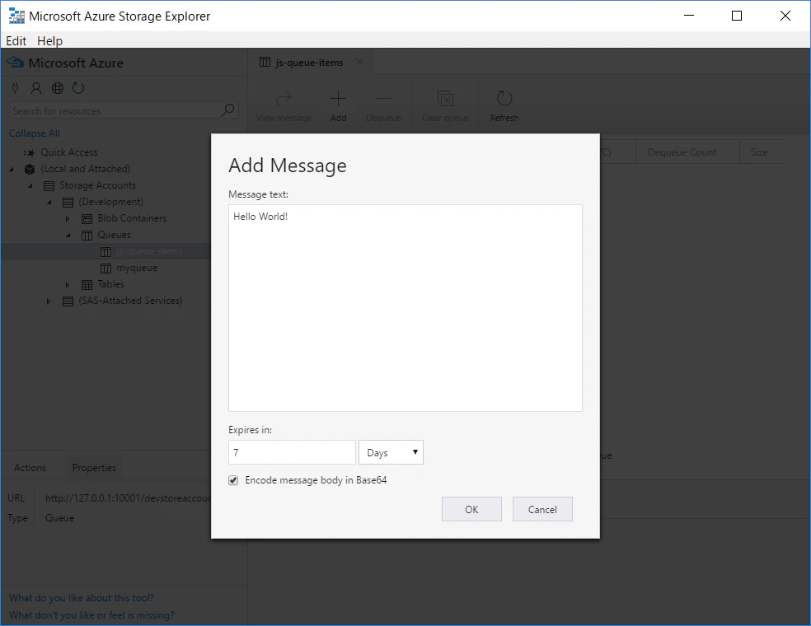This screenshot has height=626, width=811.
Task: Collapse the (Development) account node
Action: [49, 202]
